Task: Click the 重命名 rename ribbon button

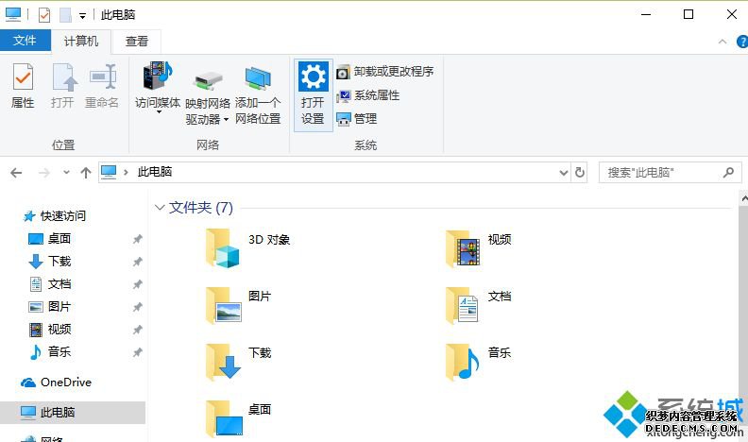Action: 102,86
